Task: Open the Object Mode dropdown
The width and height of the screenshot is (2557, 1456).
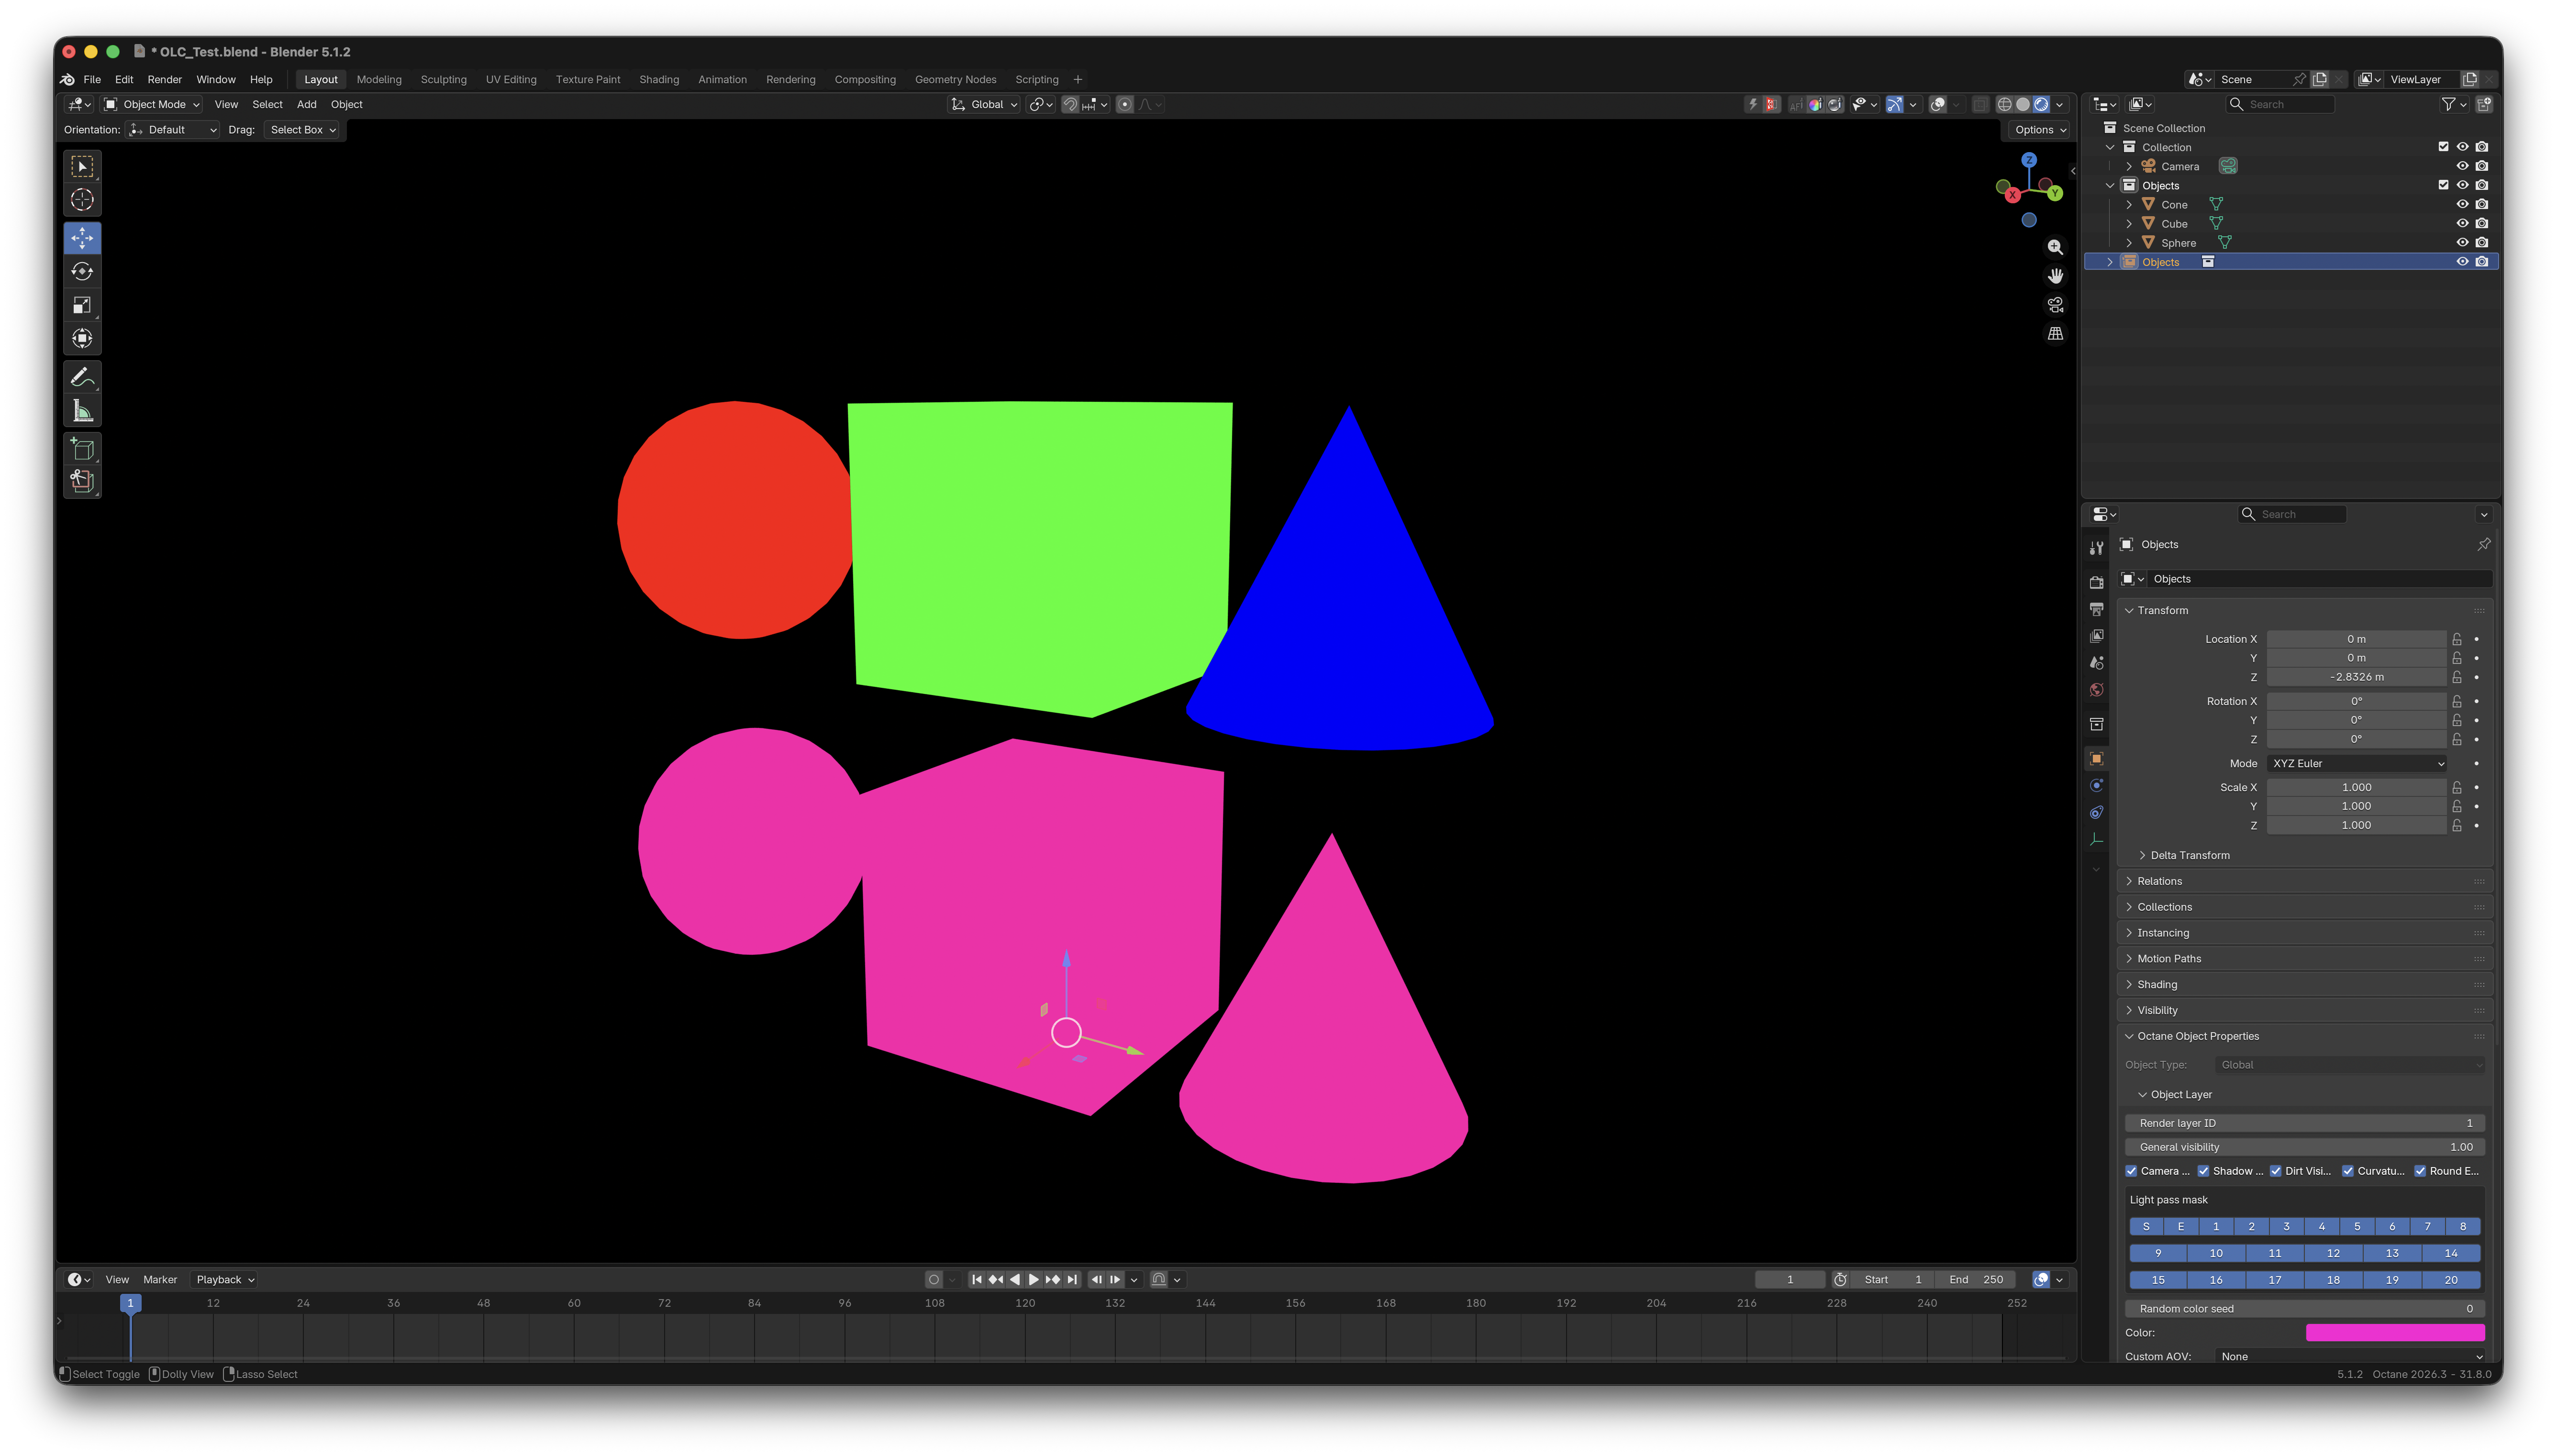Action: [x=152, y=104]
